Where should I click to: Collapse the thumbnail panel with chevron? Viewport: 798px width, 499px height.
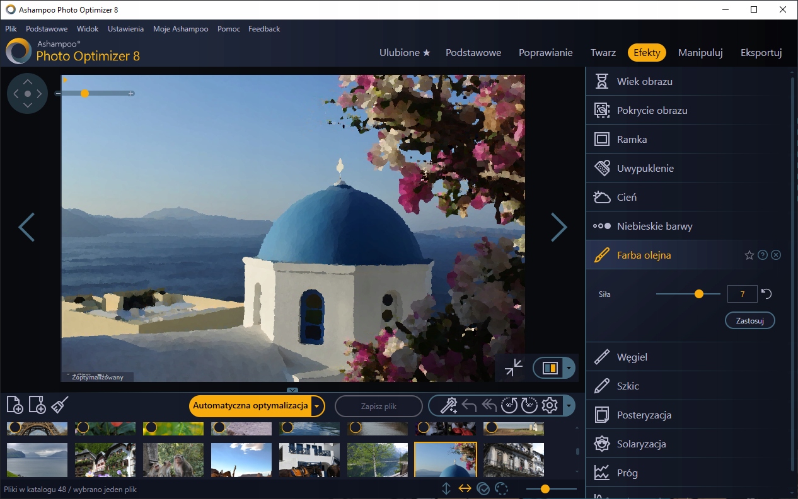(x=292, y=391)
